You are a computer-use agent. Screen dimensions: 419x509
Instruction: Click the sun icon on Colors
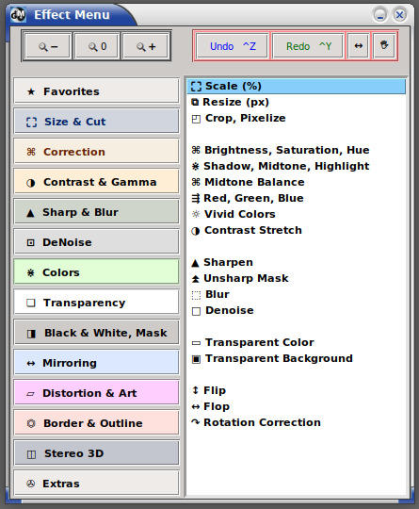click(x=30, y=272)
